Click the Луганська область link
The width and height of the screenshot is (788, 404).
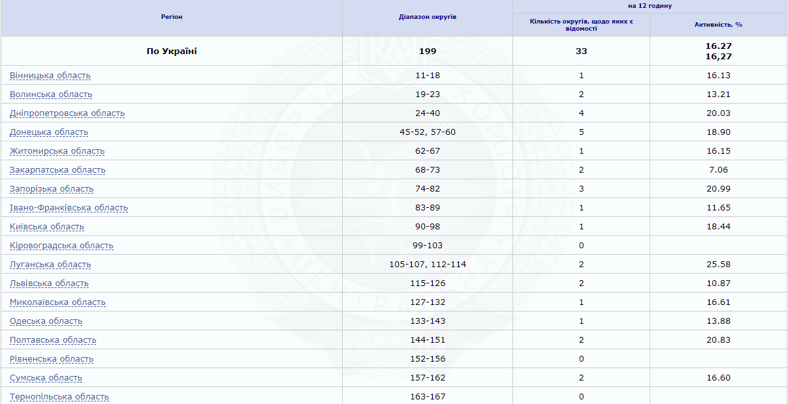tap(50, 265)
